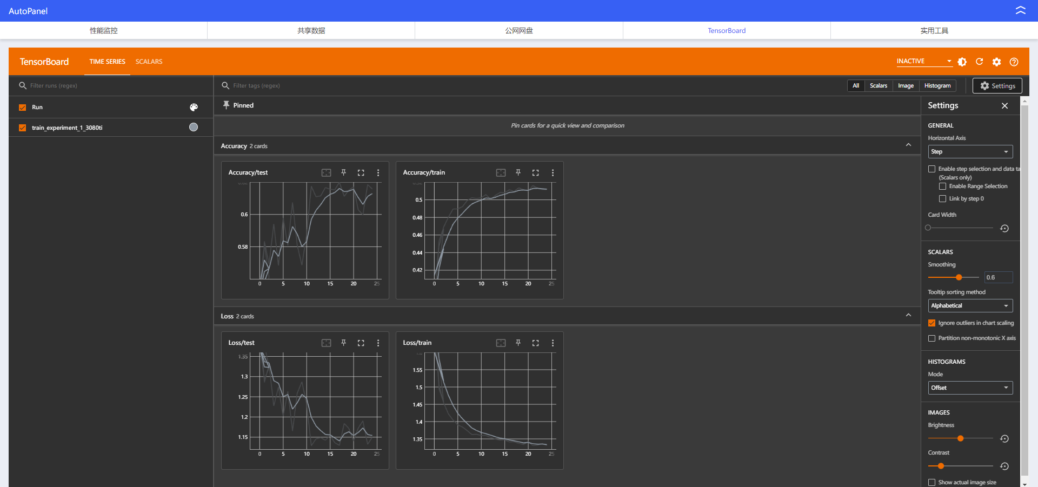Open more options menu for Accuracy/train

(x=553, y=172)
